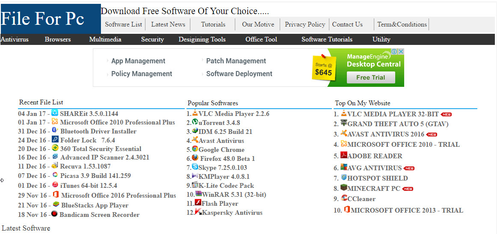Open the Privacy Policy page
The height and width of the screenshot is (234, 497).
pos(305,24)
